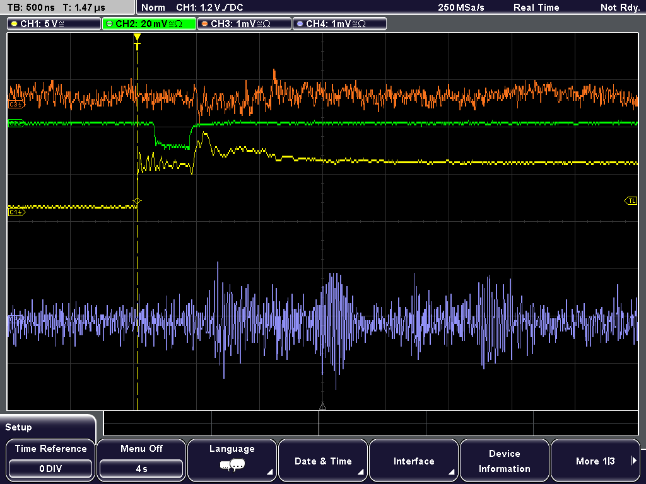Click the purple CH4 color dot
The width and height of the screenshot is (646, 484).
pyautogui.click(x=300, y=24)
